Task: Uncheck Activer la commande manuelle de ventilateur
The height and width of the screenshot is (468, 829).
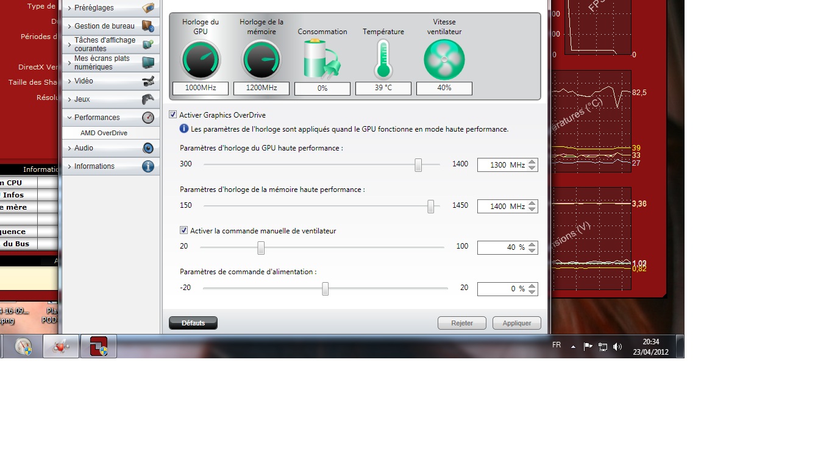Action: [x=184, y=230]
